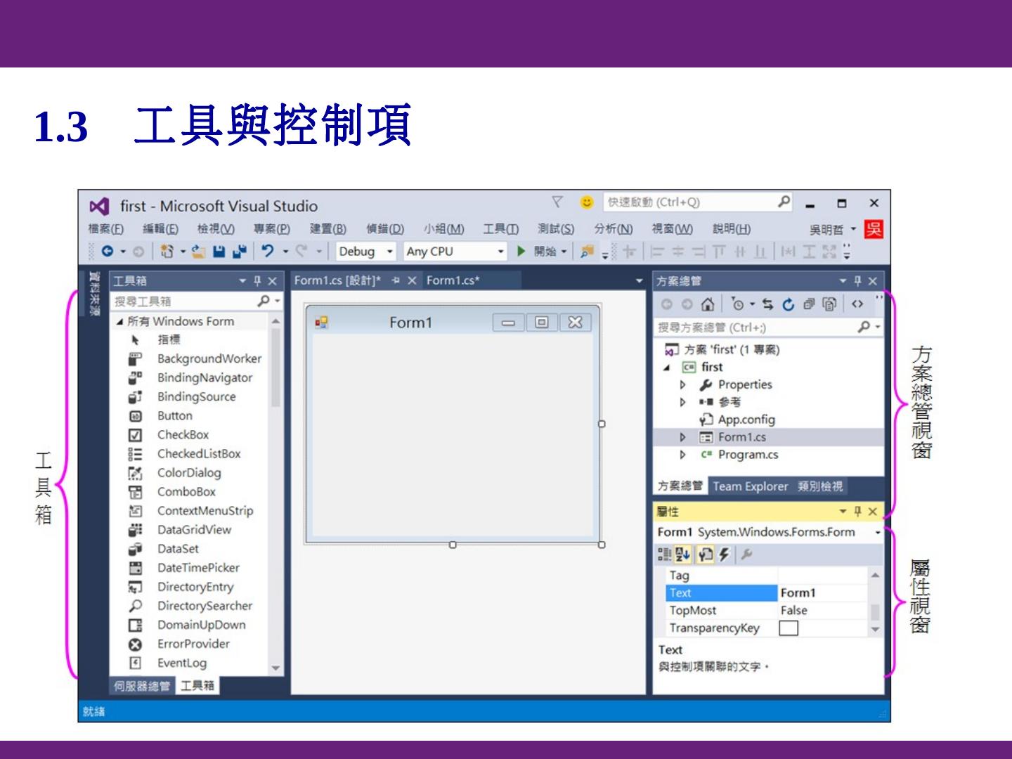
Task: Click the notifications flag icon in title bar
Action: 557,202
